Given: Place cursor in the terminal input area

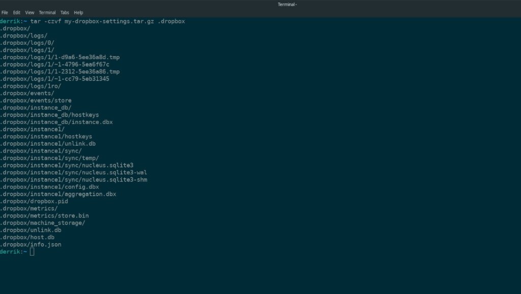Looking at the screenshot, I should (x=32, y=251).
